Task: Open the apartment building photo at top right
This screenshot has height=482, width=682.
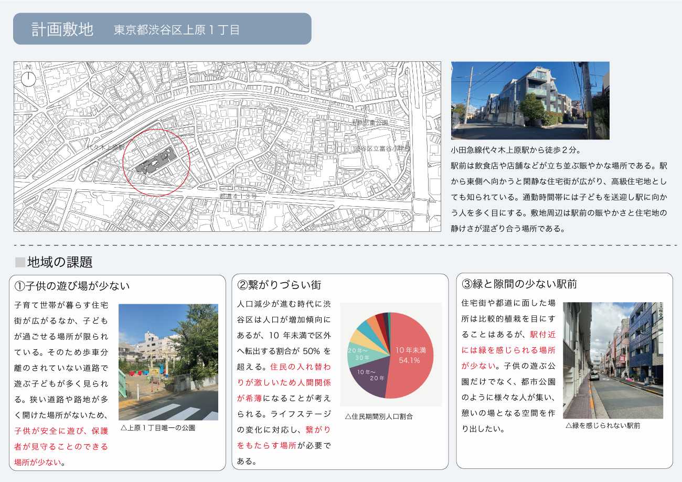Action: pos(530,100)
